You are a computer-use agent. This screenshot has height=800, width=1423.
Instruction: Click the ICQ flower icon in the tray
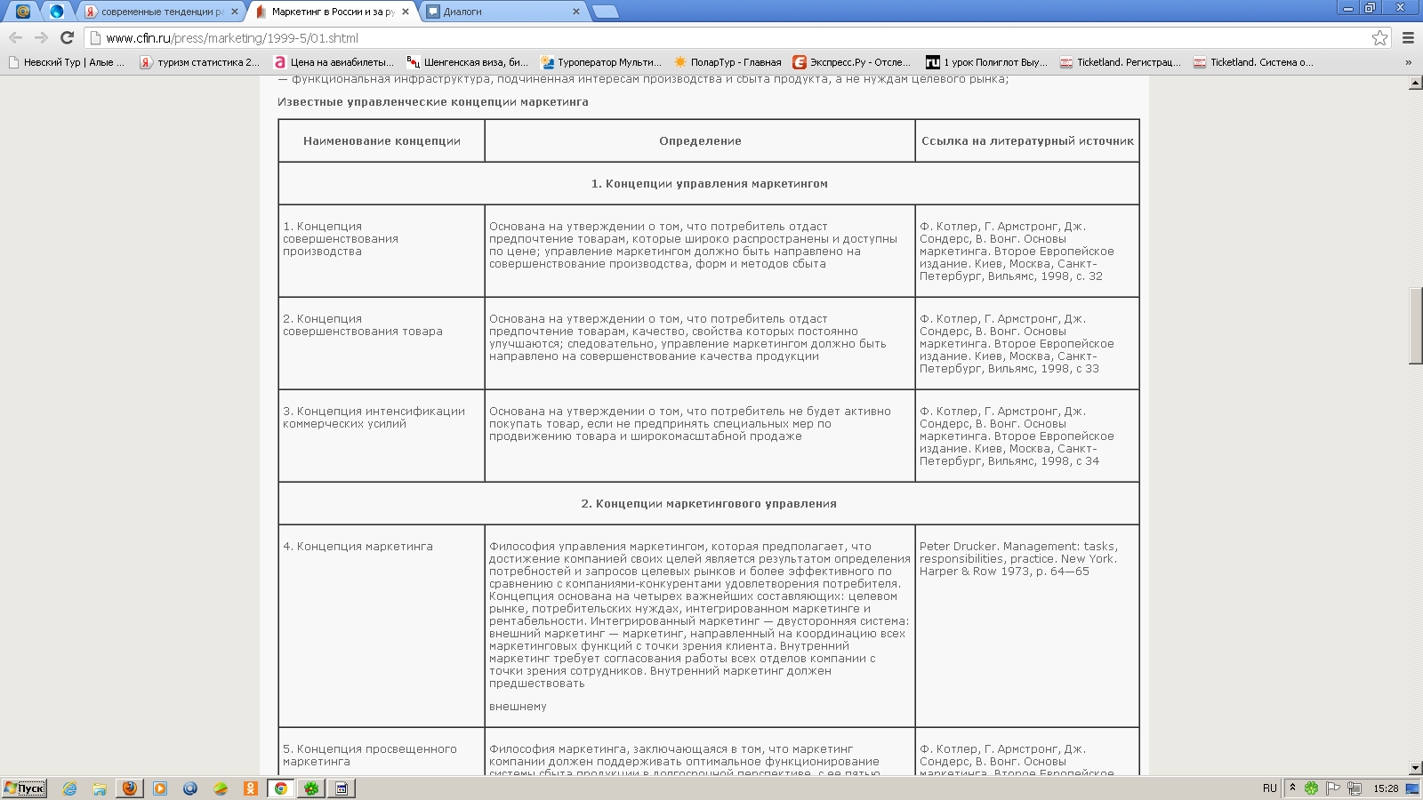pos(1311,788)
